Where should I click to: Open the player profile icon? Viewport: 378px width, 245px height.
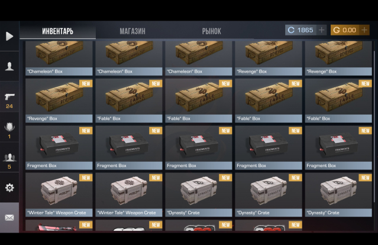pyautogui.click(x=9, y=66)
